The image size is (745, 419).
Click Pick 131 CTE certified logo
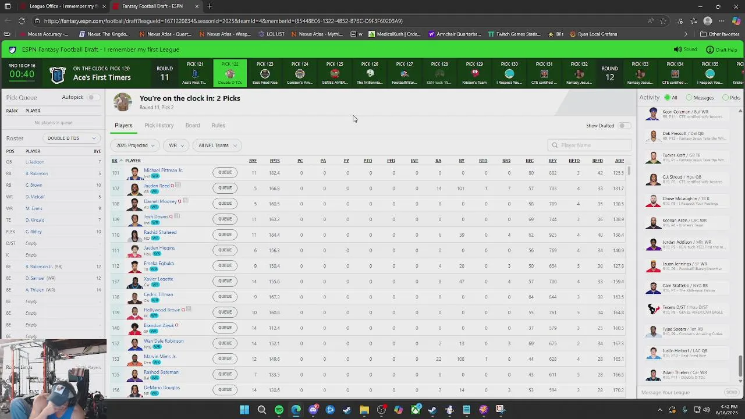pyautogui.click(x=544, y=74)
